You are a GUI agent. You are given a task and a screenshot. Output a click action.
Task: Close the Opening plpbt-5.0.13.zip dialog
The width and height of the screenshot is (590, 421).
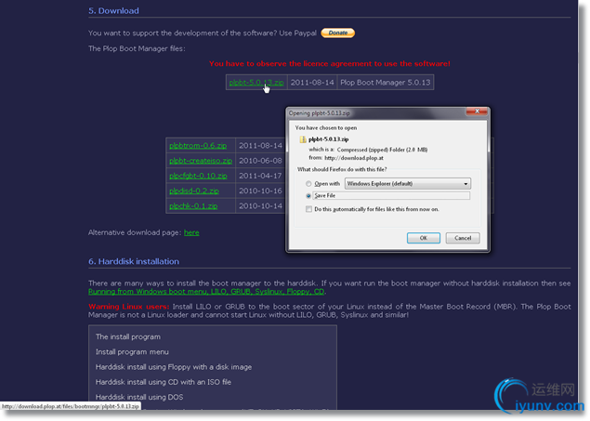(477, 112)
